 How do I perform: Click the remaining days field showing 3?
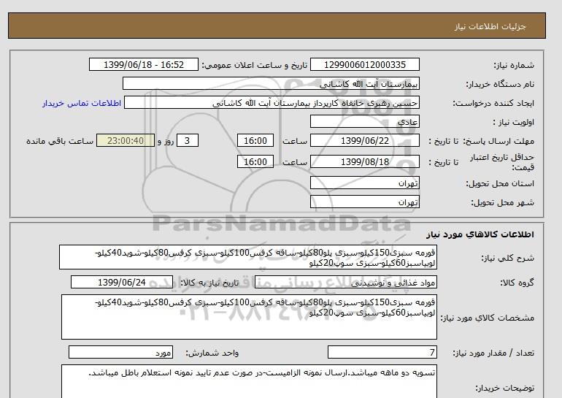pyautogui.click(x=187, y=140)
